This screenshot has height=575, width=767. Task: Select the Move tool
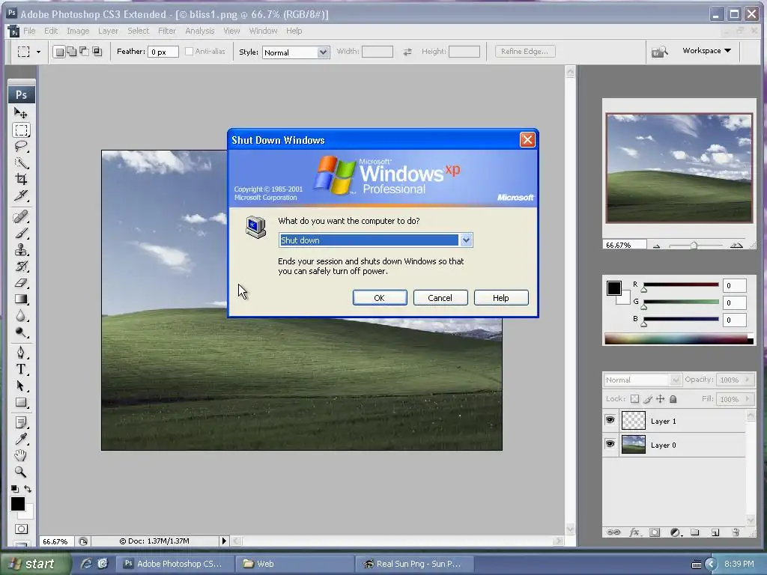point(20,114)
